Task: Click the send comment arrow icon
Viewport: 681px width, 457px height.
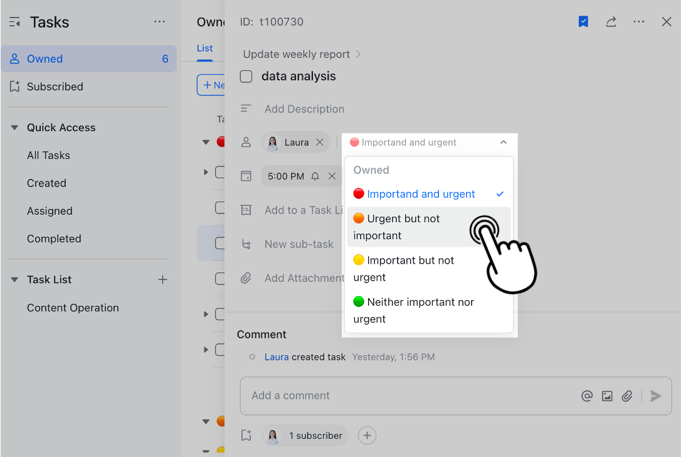Action: (655, 395)
